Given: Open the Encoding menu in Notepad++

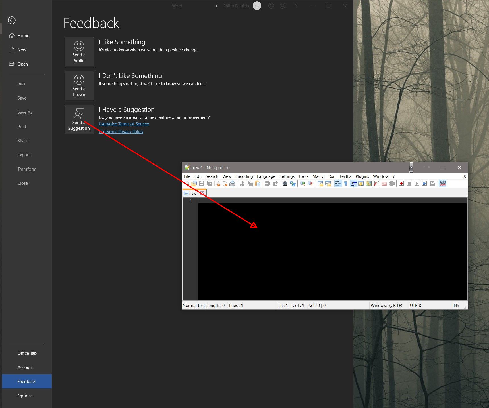Looking at the screenshot, I should click(244, 176).
